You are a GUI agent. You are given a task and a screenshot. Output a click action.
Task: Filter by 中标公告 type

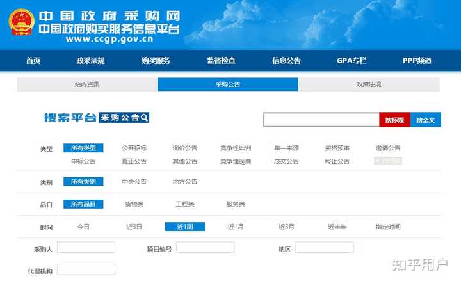(x=83, y=161)
